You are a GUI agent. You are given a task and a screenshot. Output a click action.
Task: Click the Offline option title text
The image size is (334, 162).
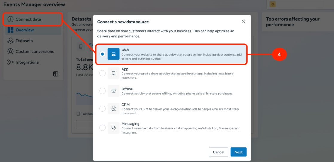pos(127,89)
